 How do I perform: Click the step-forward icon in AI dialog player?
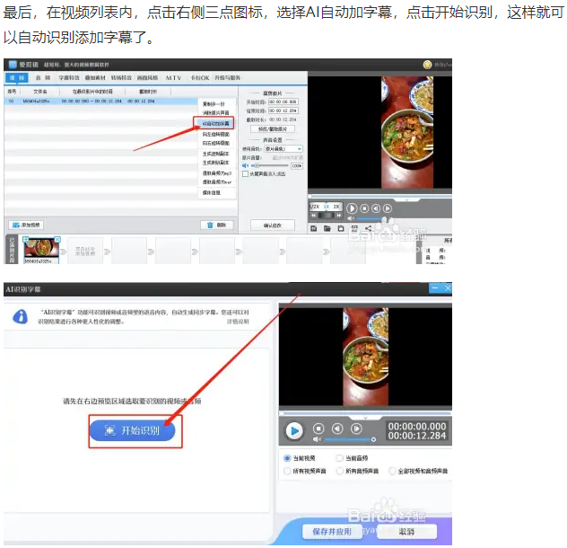pos(355,429)
